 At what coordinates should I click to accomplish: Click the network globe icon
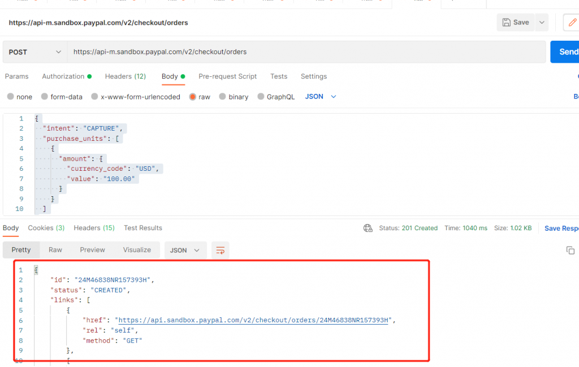368,228
